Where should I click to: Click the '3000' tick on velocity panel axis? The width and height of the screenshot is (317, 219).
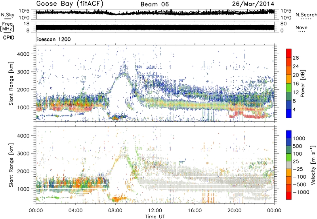23,153
